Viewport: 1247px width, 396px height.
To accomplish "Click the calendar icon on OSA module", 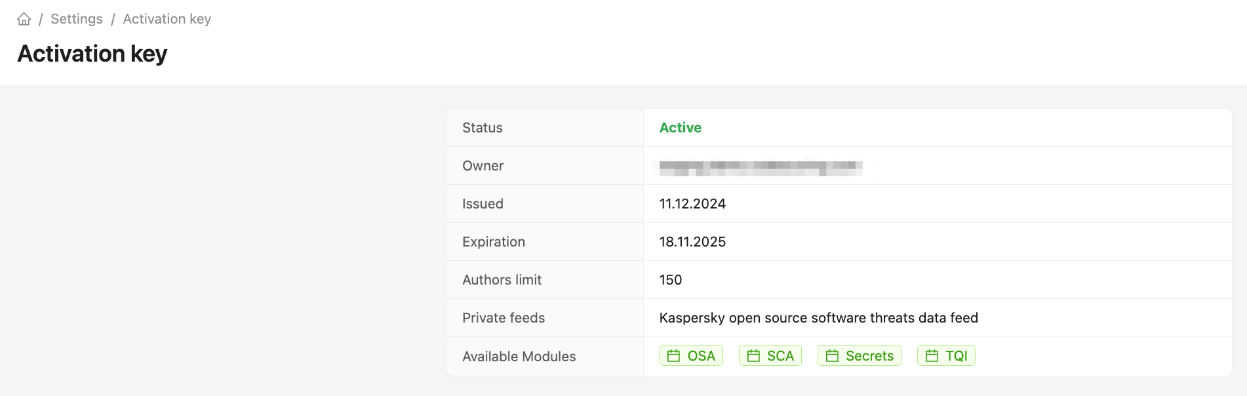I will [x=673, y=356].
